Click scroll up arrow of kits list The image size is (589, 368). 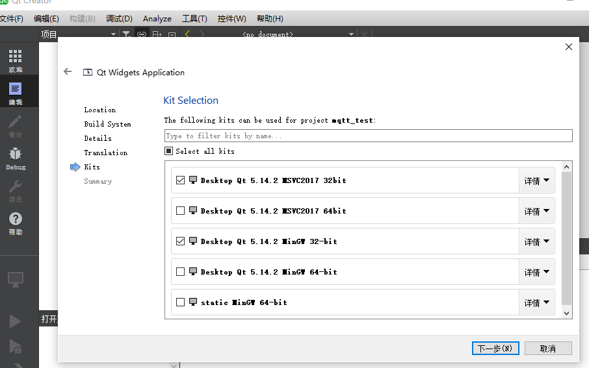(566, 167)
